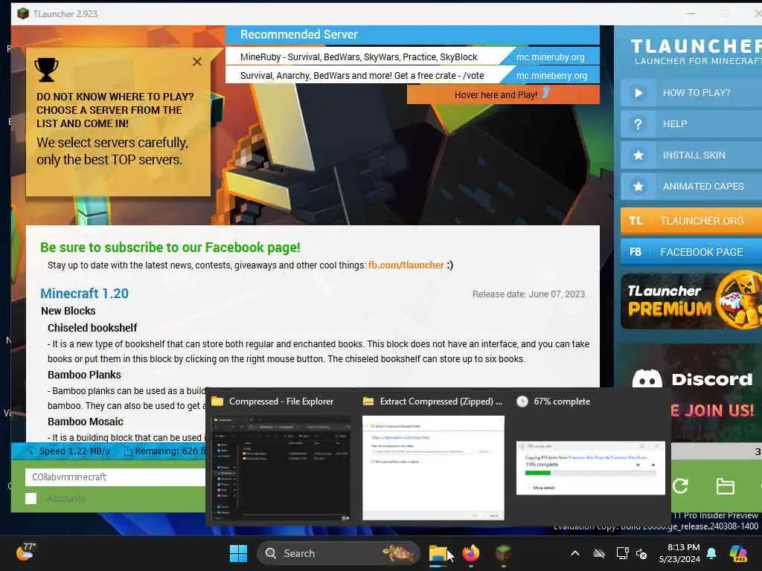Image resolution: width=762 pixels, height=571 pixels.
Task: Click the star icon beside Install Skin
Action: tap(638, 155)
